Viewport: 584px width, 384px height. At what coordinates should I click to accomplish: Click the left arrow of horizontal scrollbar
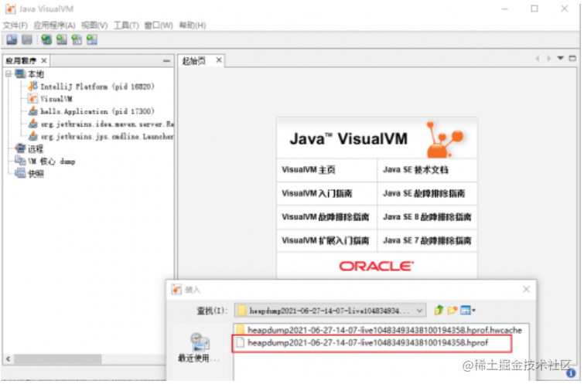[9, 359]
